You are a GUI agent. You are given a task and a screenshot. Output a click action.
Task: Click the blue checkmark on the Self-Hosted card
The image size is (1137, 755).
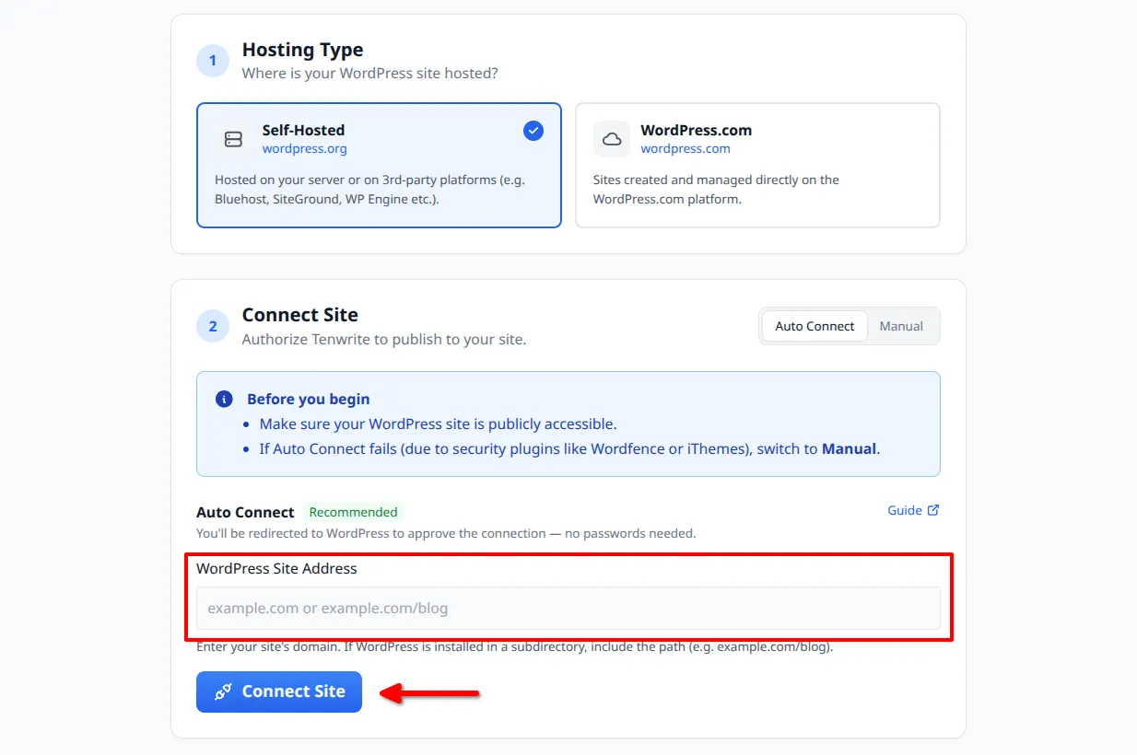tap(533, 131)
